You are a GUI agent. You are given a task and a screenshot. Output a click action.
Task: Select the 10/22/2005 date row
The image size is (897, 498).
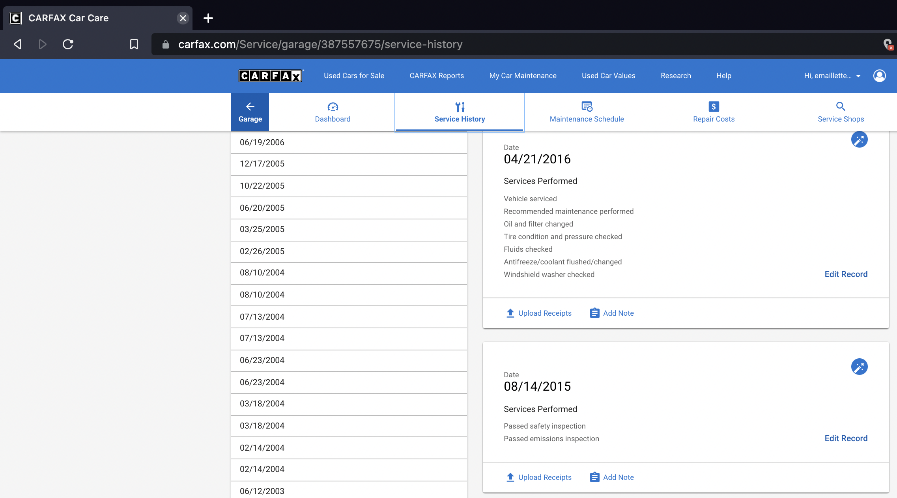pyautogui.click(x=349, y=186)
